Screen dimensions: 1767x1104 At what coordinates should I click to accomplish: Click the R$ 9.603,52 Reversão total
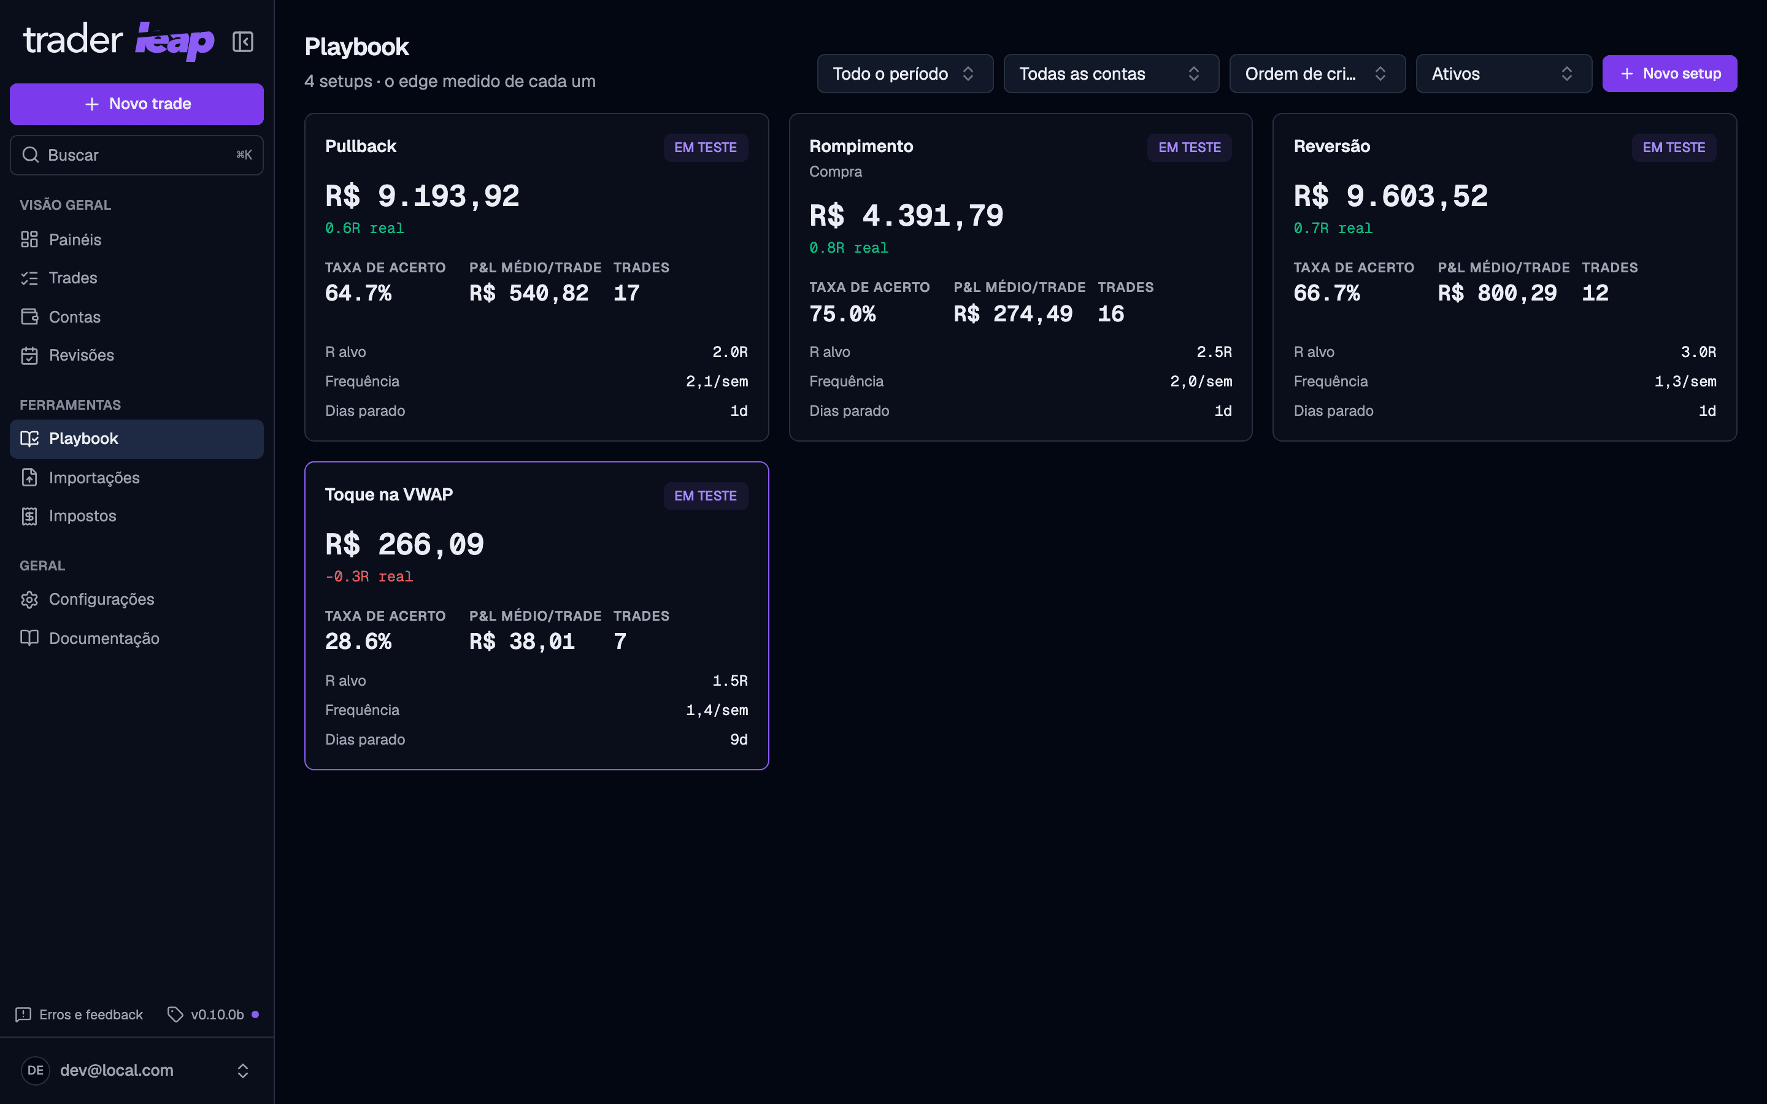pos(1391,196)
